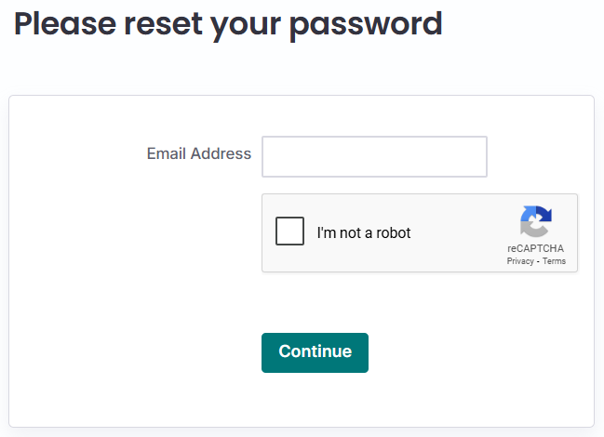Open the reCAPTCHA Terms link
The height and width of the screenshot is (437, 604).
click(554, 261)
